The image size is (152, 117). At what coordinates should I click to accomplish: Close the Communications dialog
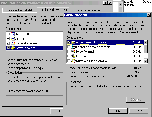point(149,15)
